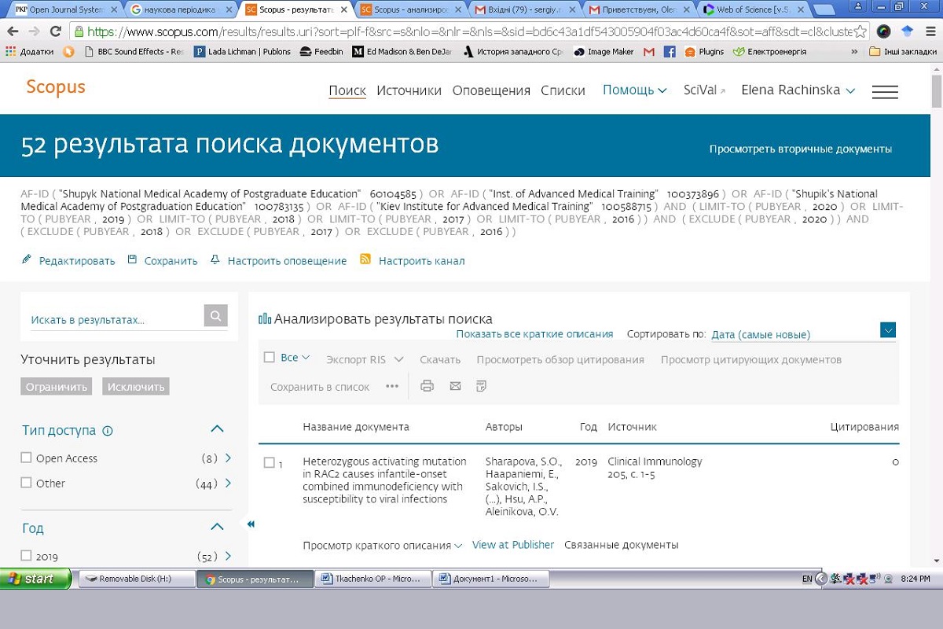Open Списки in the navigation
This screenshot has width=943, height=629.
(x=563, y=90)
